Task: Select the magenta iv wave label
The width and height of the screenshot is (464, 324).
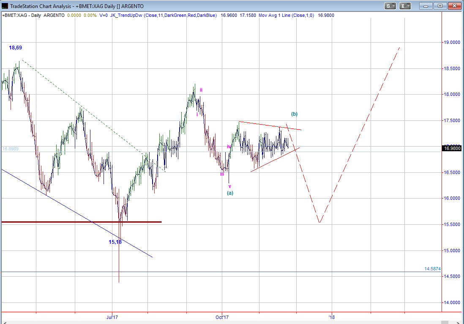Action: tap(229, 147)
